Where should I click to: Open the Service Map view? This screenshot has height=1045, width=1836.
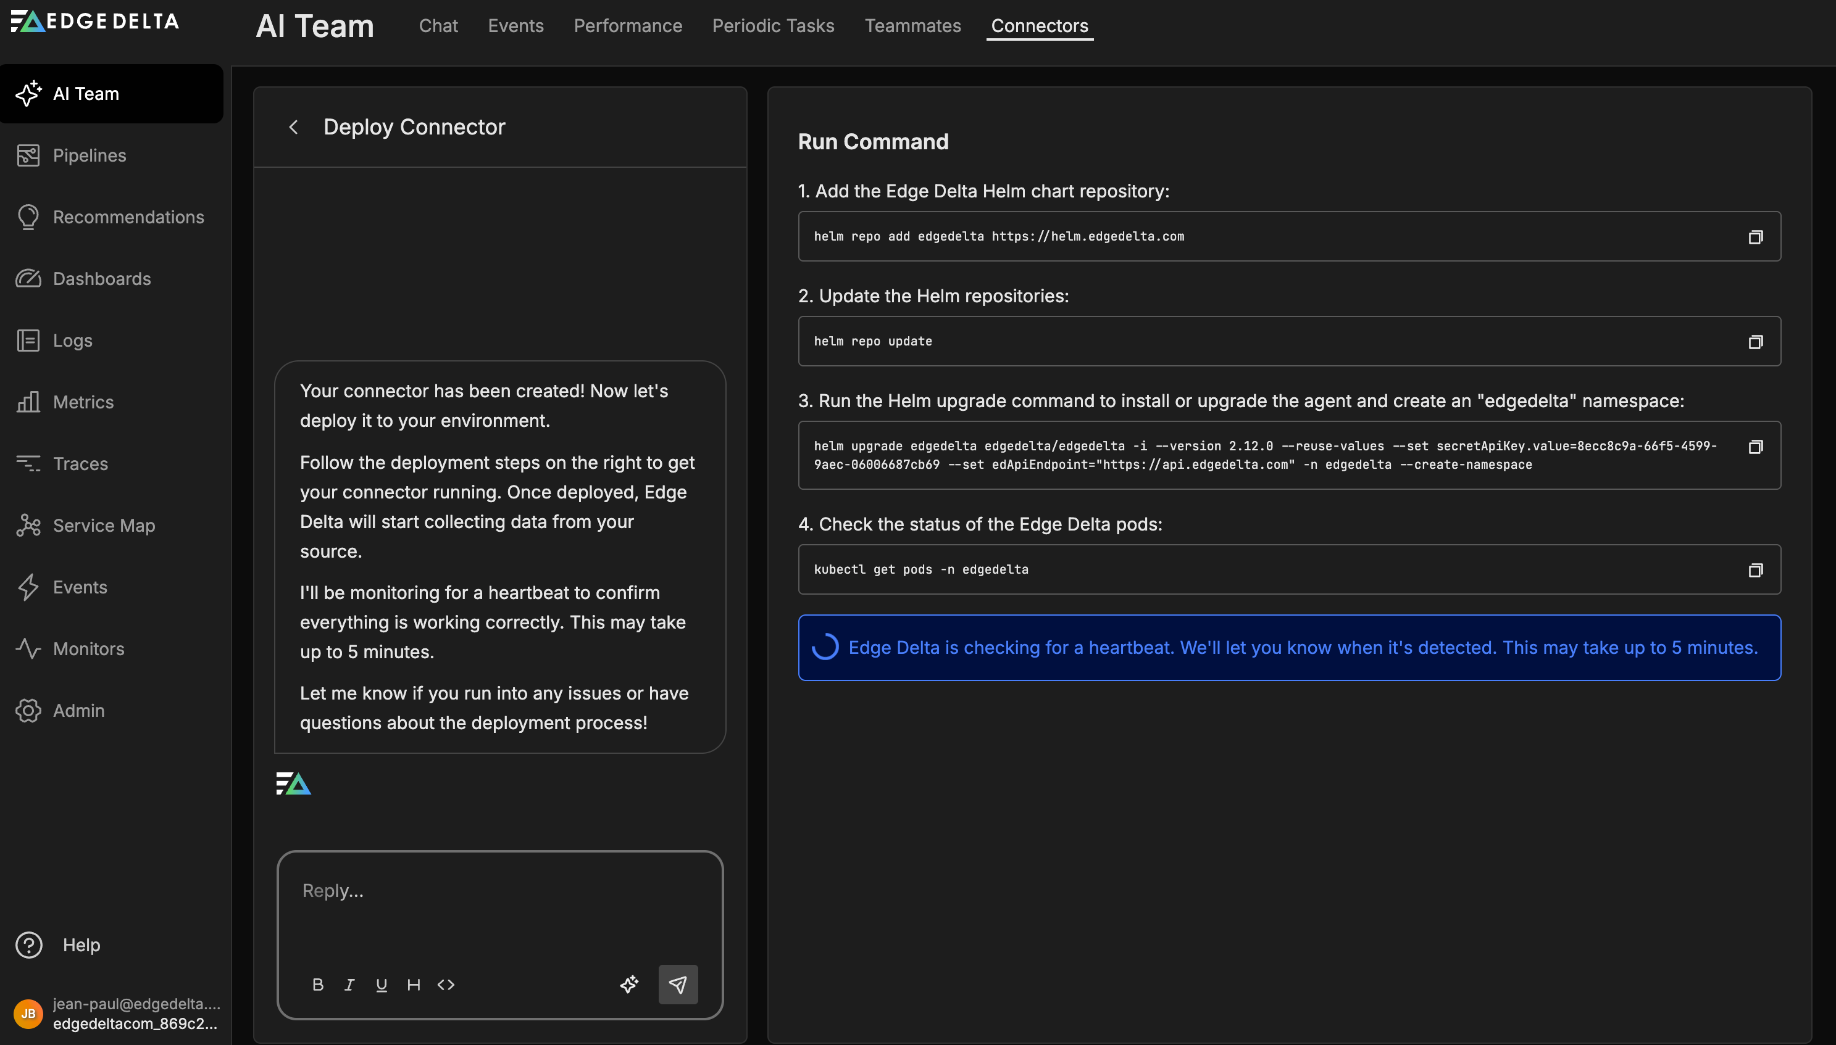(103, 524)
